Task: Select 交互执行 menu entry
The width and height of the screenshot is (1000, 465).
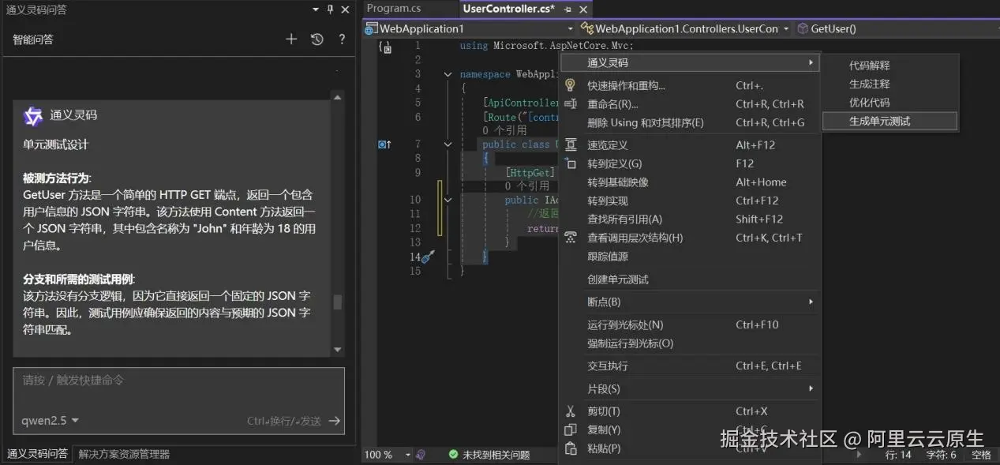Action: pyautogui.click(x=690, y=366)
